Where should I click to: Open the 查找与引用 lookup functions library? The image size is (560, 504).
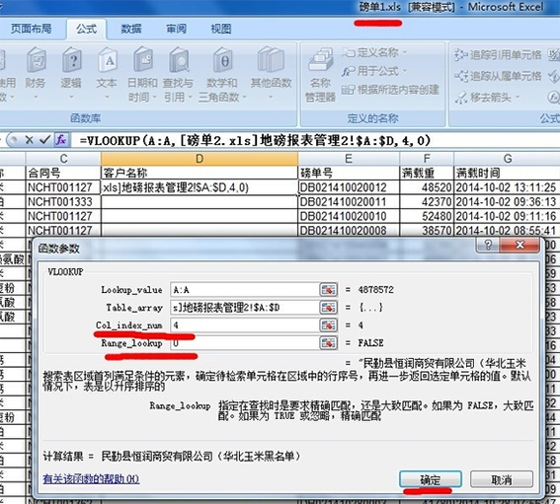[178, 73]
